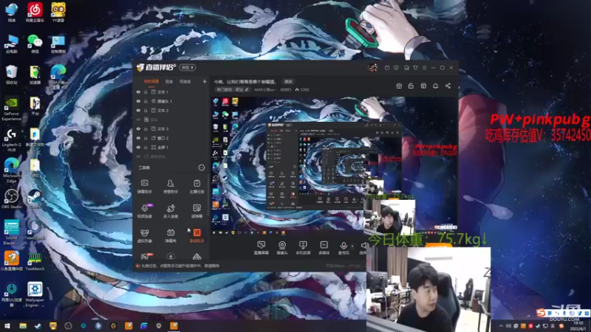Open the GeForce Experience desktop icon
Viewport: 591px width, 332px height.
click(x=11, y=109)
